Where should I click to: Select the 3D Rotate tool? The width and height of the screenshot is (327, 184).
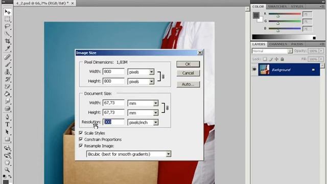[x=7, y=148]
